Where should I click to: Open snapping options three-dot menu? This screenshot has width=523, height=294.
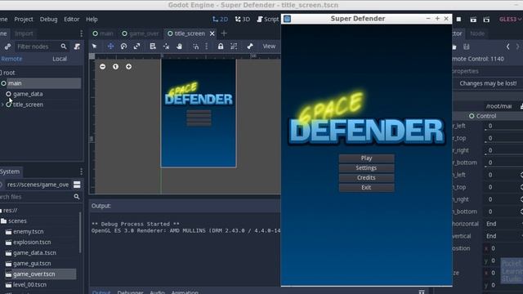207,47
